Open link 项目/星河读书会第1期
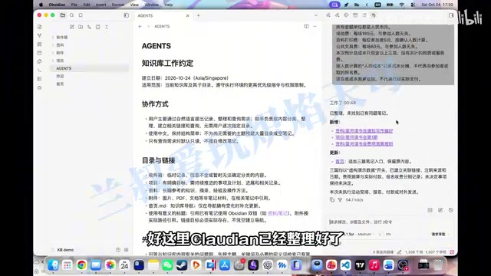 click(356, 137)
